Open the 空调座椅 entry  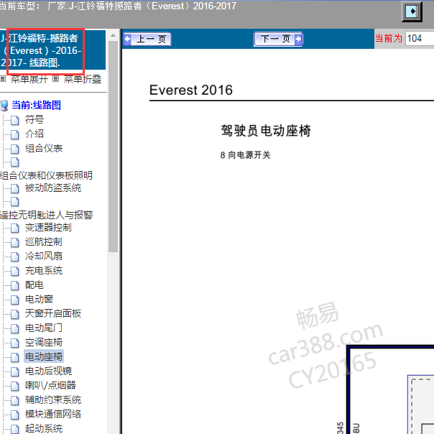[x=44, y=342]
